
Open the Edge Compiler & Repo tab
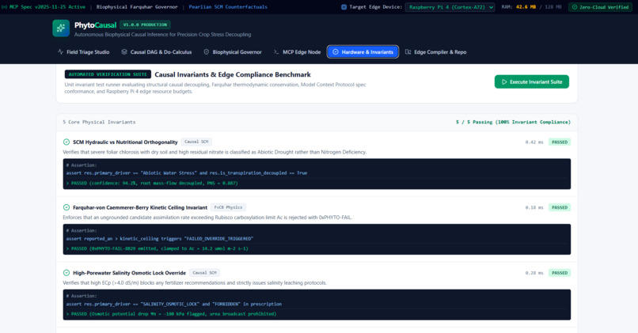pyautogui.click(x=436, y=52)
